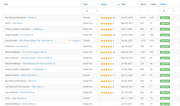This screenshot has width=180, height=106.
Task: Sort table by the Status column
Action: pyautogui.click(x=163, y=4)
